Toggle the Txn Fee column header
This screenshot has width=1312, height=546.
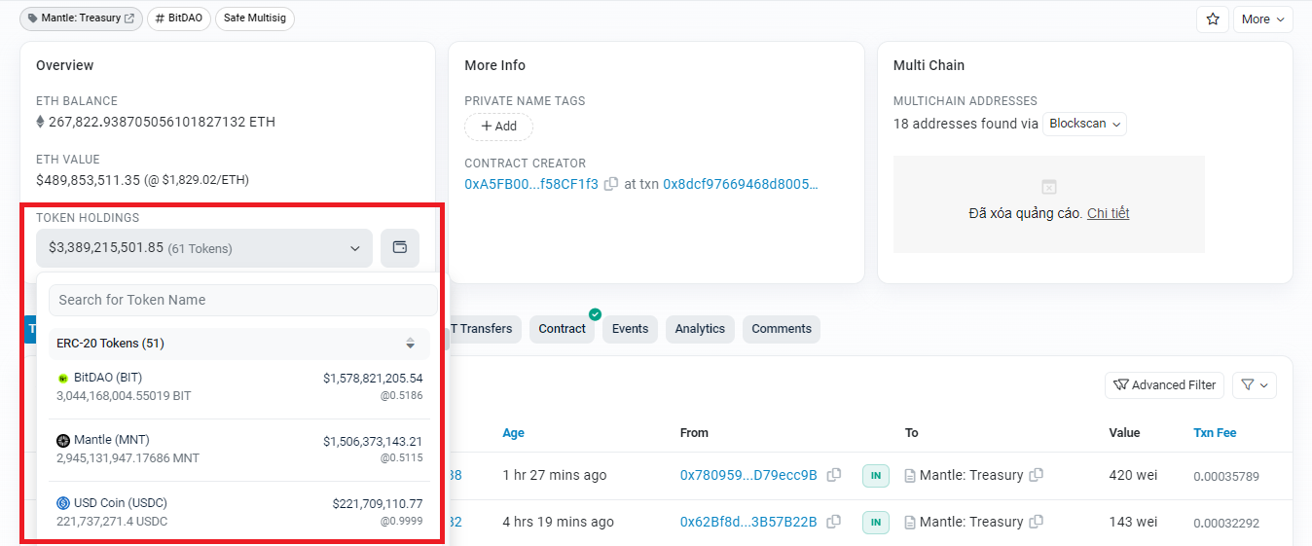(x=1215, y=433)
